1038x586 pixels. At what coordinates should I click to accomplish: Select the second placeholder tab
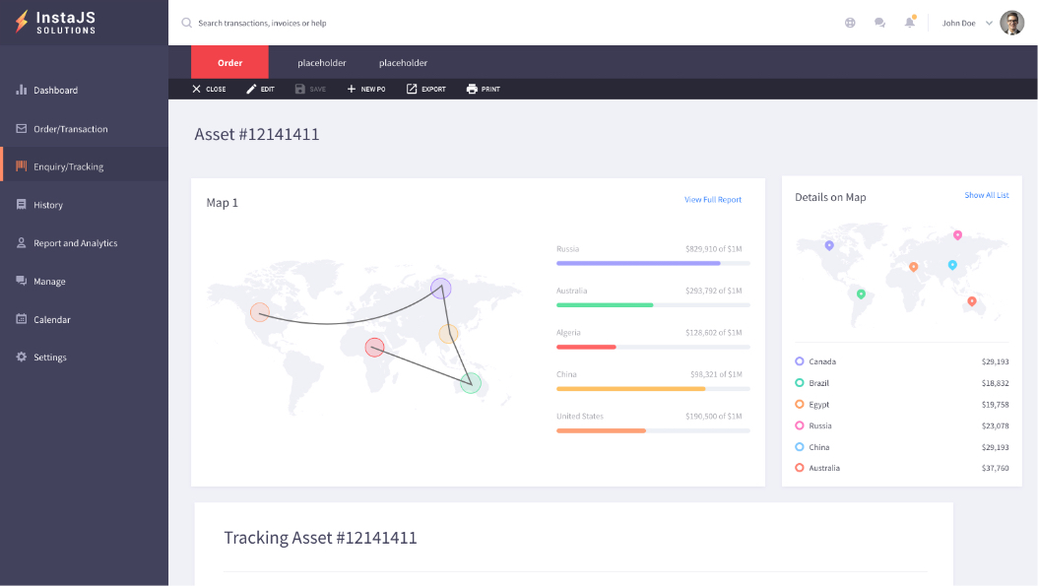[x=403, y=63]
